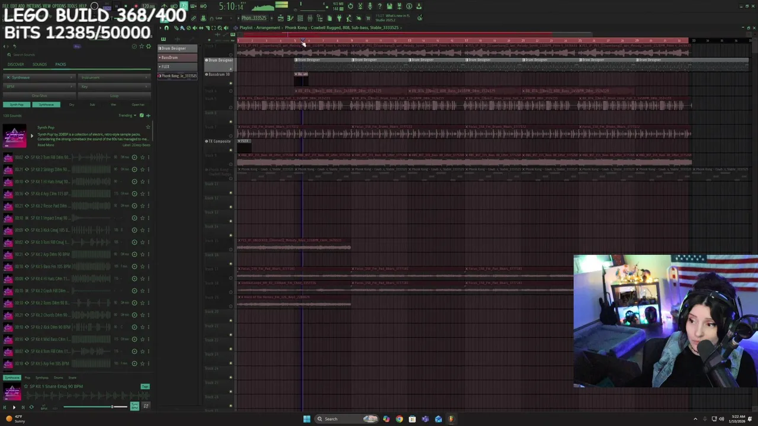Open the Synthwave genre dropdown
Screen dimensions: 758x426
tap(39, 78)
